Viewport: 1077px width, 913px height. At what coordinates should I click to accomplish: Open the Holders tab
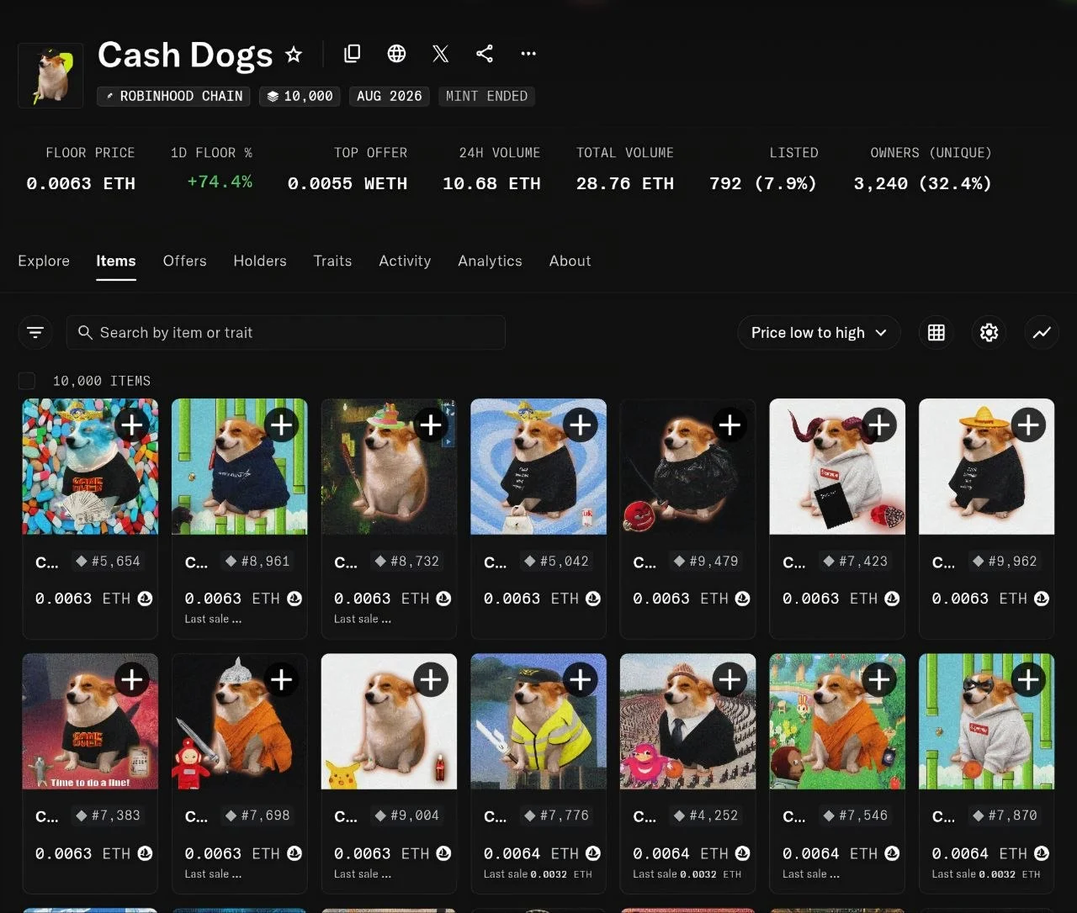tap(260, 261)
